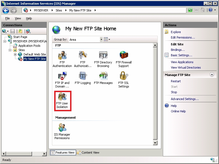
Task: Click the Bindings link
Action: 178,50
